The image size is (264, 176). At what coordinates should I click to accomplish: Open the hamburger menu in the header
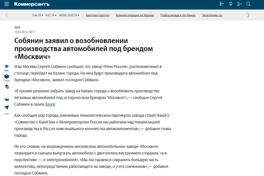tap(7, 4)
